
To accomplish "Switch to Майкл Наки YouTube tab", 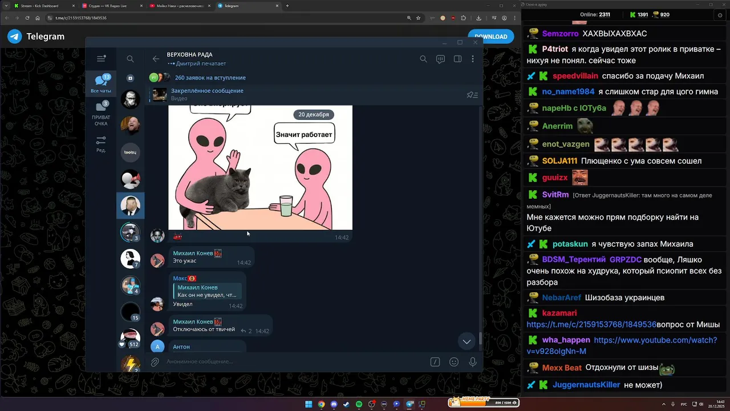I will (x=180, y=6).
